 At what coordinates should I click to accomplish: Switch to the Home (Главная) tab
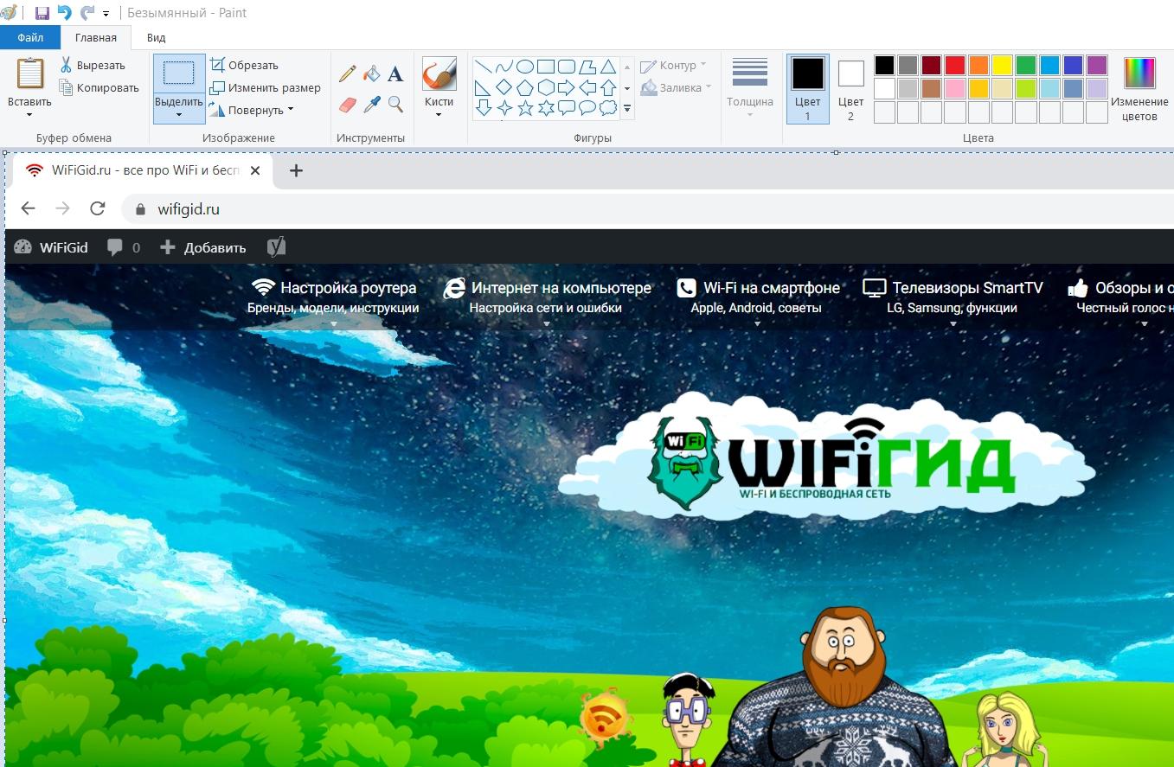(96, 38)
